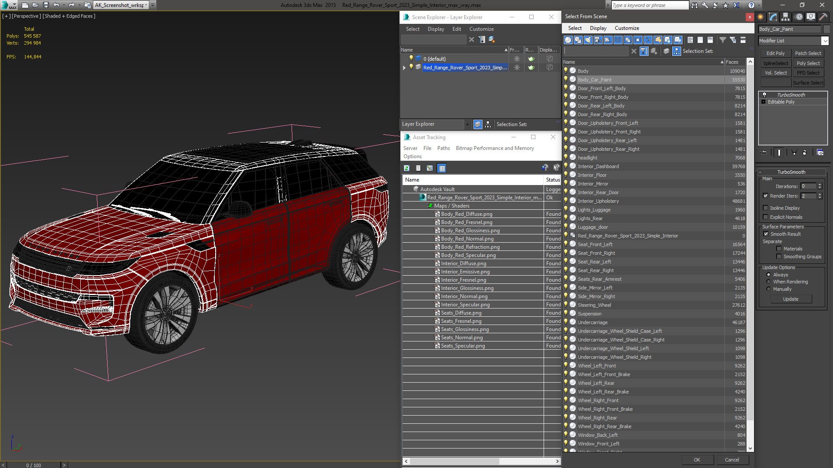Open the Modifier List dropdown
Image resolution: width=833 pixels, height=468 pixels.
pos(825,41)
